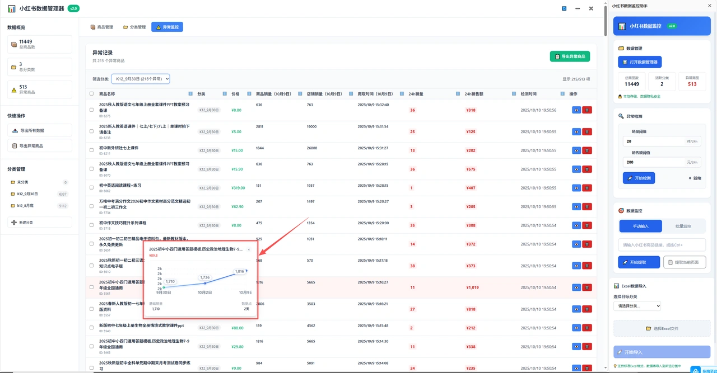Viewport: 717px width, 373px height.
Task: Switch to the 商品管理 tab
Action: pos(102,27)
